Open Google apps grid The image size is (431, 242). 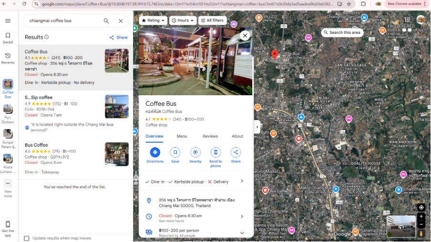pos(407,20)
